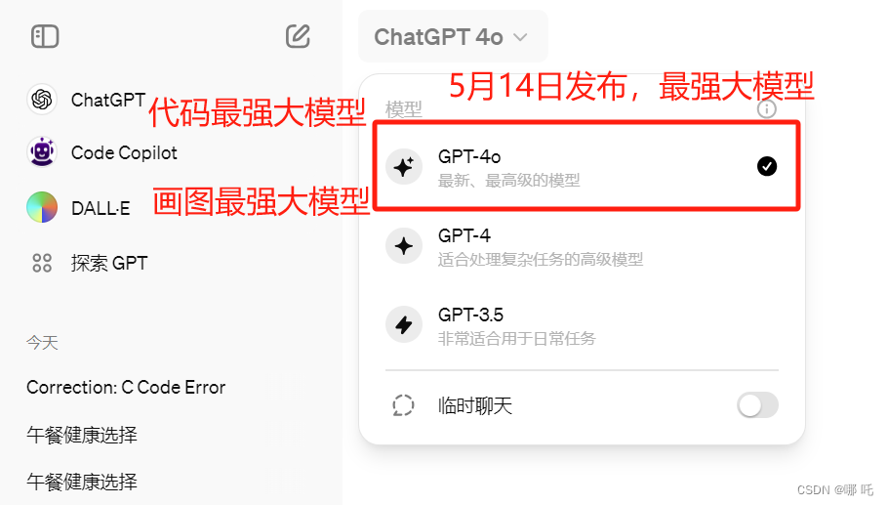
Task: Toggle the 临时聊天 switch on
Action: point(758,405)
